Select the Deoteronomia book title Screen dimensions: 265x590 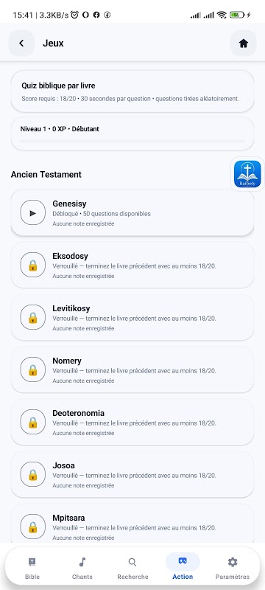point(79,413)
